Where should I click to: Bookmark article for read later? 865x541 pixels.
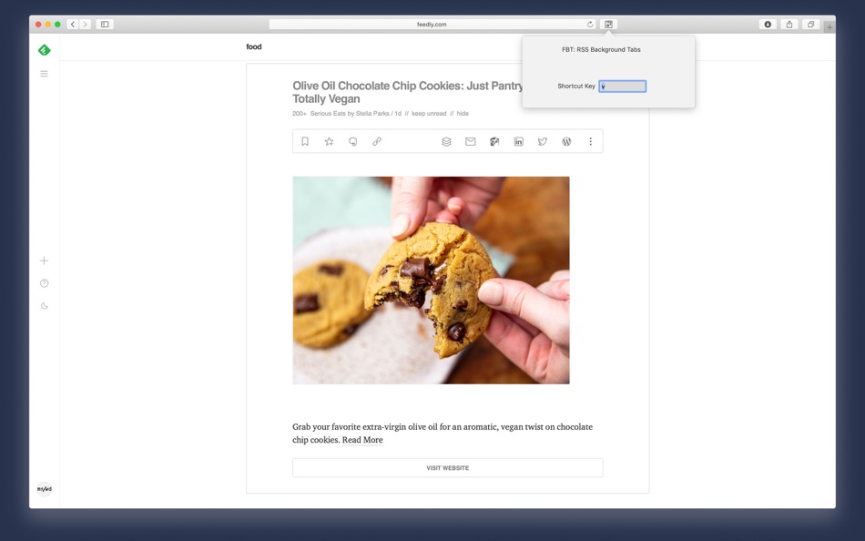click(305, 141)
